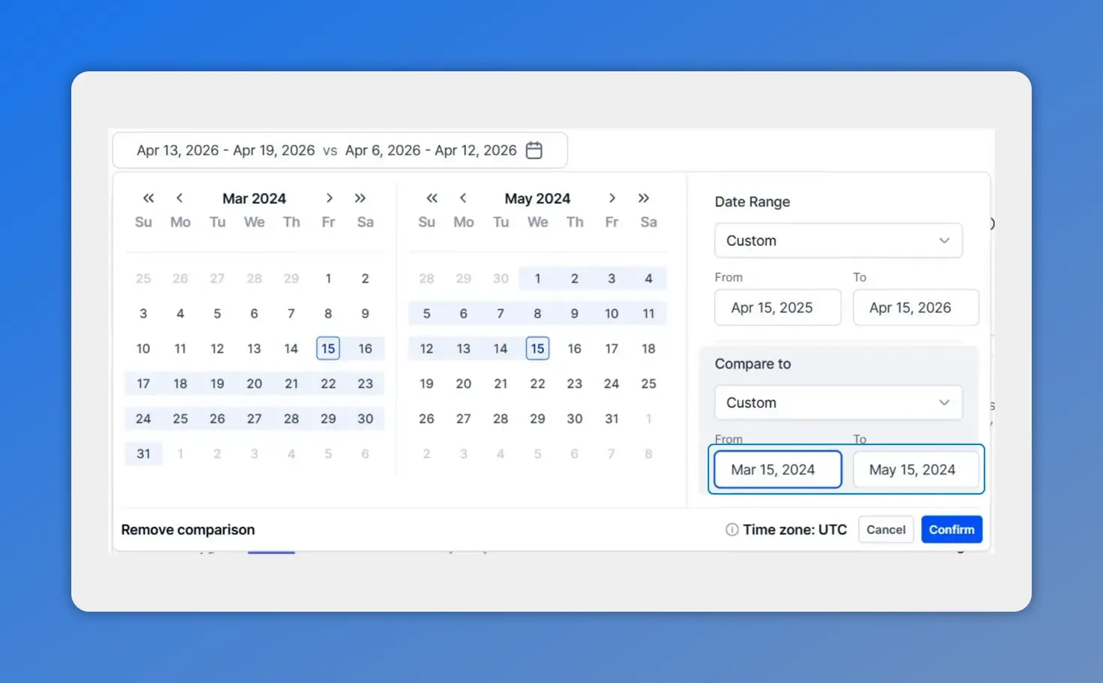Viewport: 1103px width, 683px height.
Task: Go to next month on May calendar
Action: [x=612, y=198]
